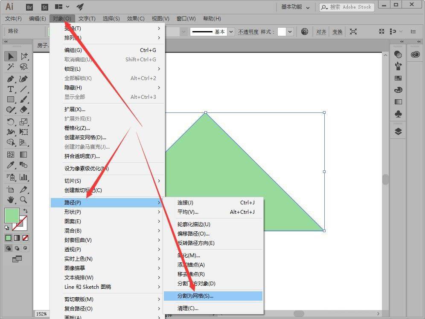The image size is (425, 319).
Task: Open the Layers panel icon
Action: (398, 132)
